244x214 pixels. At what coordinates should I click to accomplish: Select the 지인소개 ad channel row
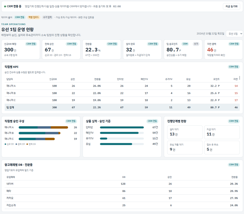(122, 205)
